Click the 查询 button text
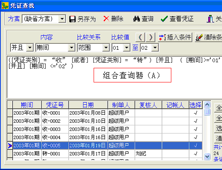 click(x=148, y=19)
